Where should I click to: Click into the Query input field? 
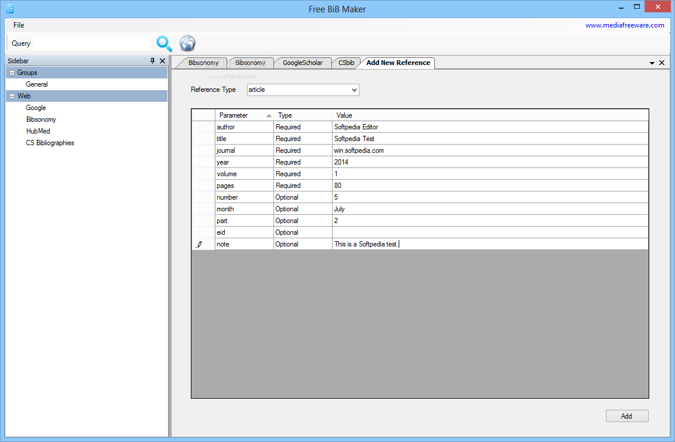pyautogui.click(x=92, y=43)
